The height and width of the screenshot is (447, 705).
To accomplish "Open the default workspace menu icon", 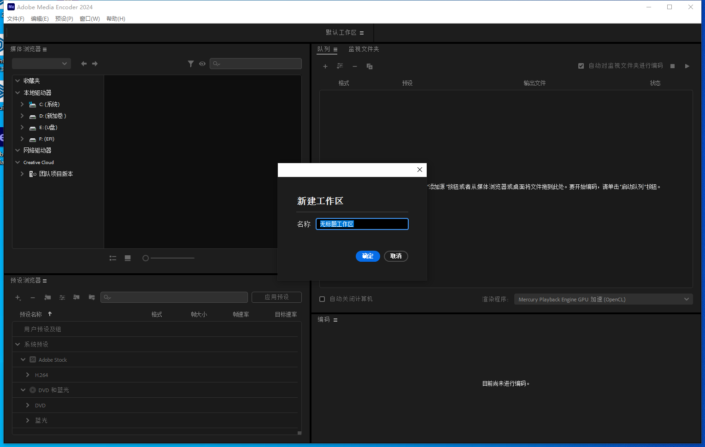I will coord(362,33).
